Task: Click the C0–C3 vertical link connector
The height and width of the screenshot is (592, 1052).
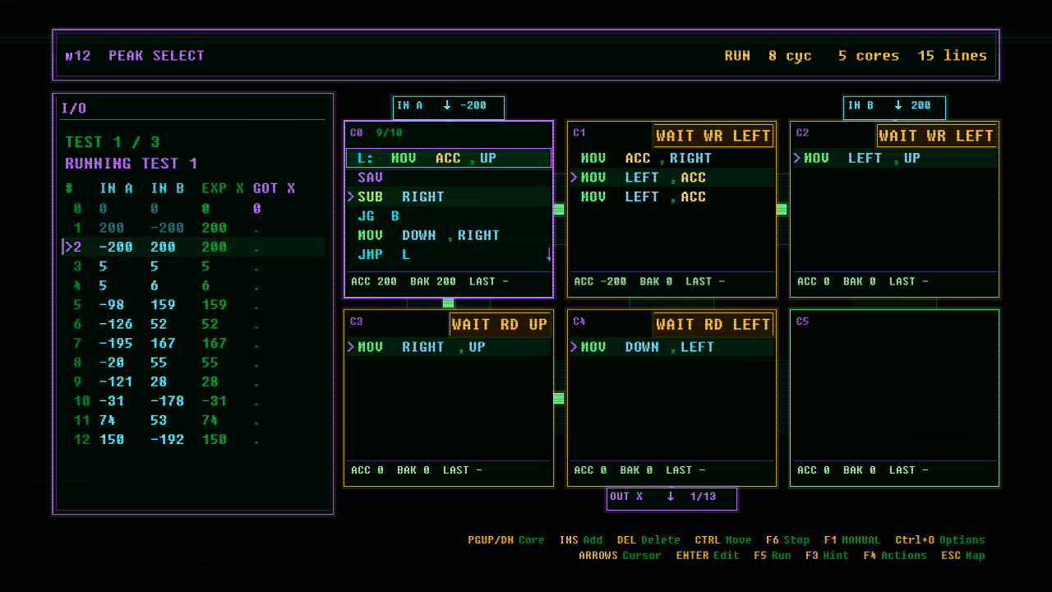Action: click(x=449, y=303)
